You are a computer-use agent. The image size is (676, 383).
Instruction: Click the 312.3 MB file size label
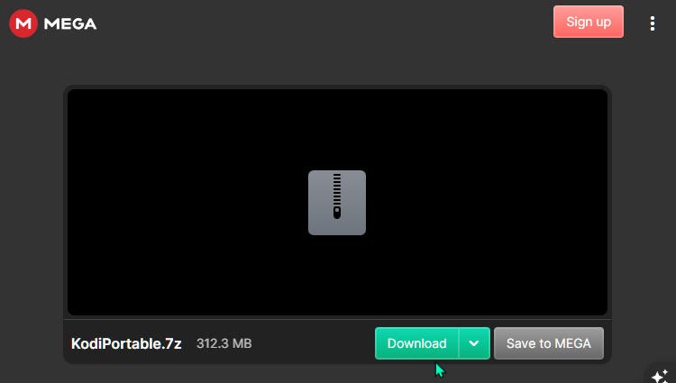[x=224, y=343]
